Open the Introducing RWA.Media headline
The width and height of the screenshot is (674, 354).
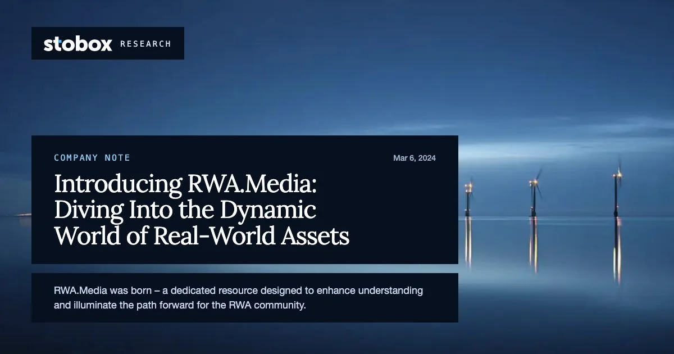(202, 210)
